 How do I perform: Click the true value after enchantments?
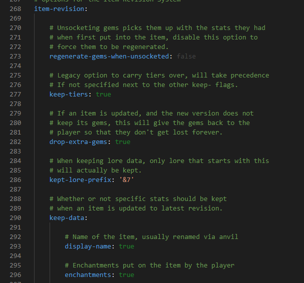126,275
